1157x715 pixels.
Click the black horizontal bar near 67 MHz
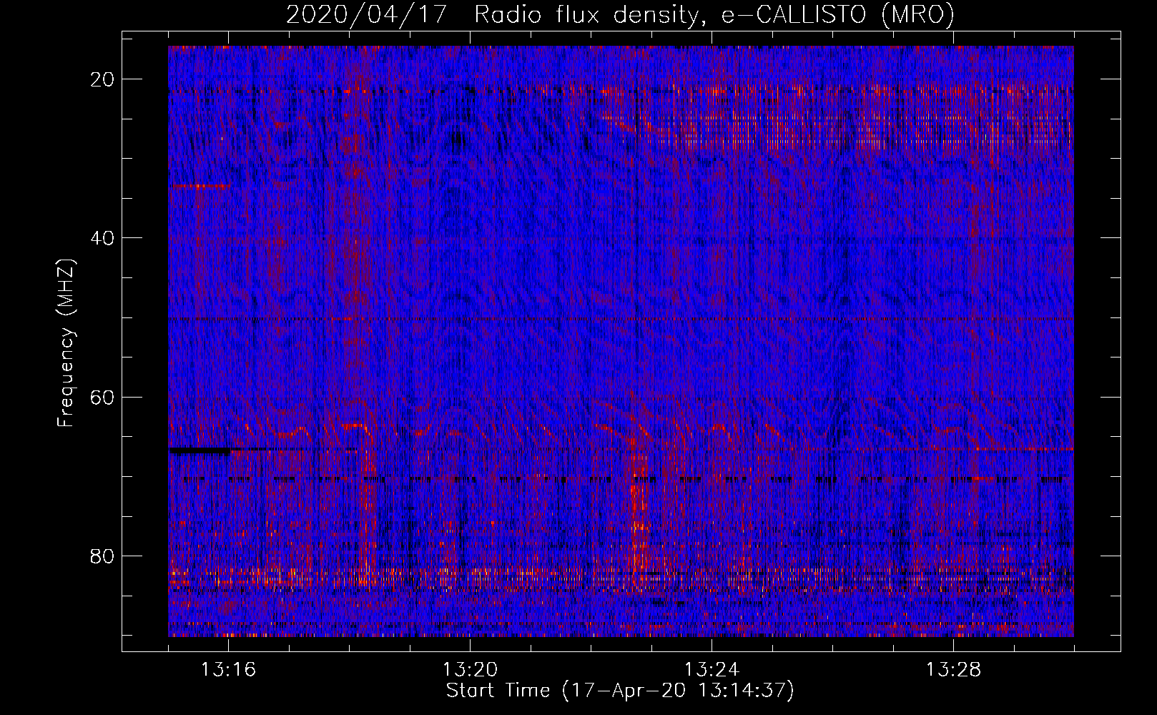click(200, 450)
